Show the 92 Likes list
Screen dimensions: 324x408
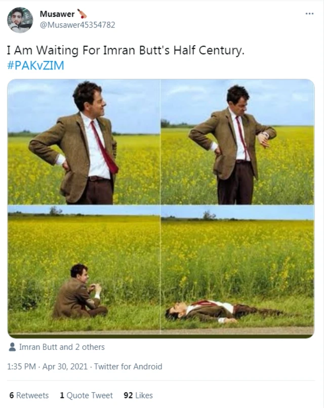[138, 395]
